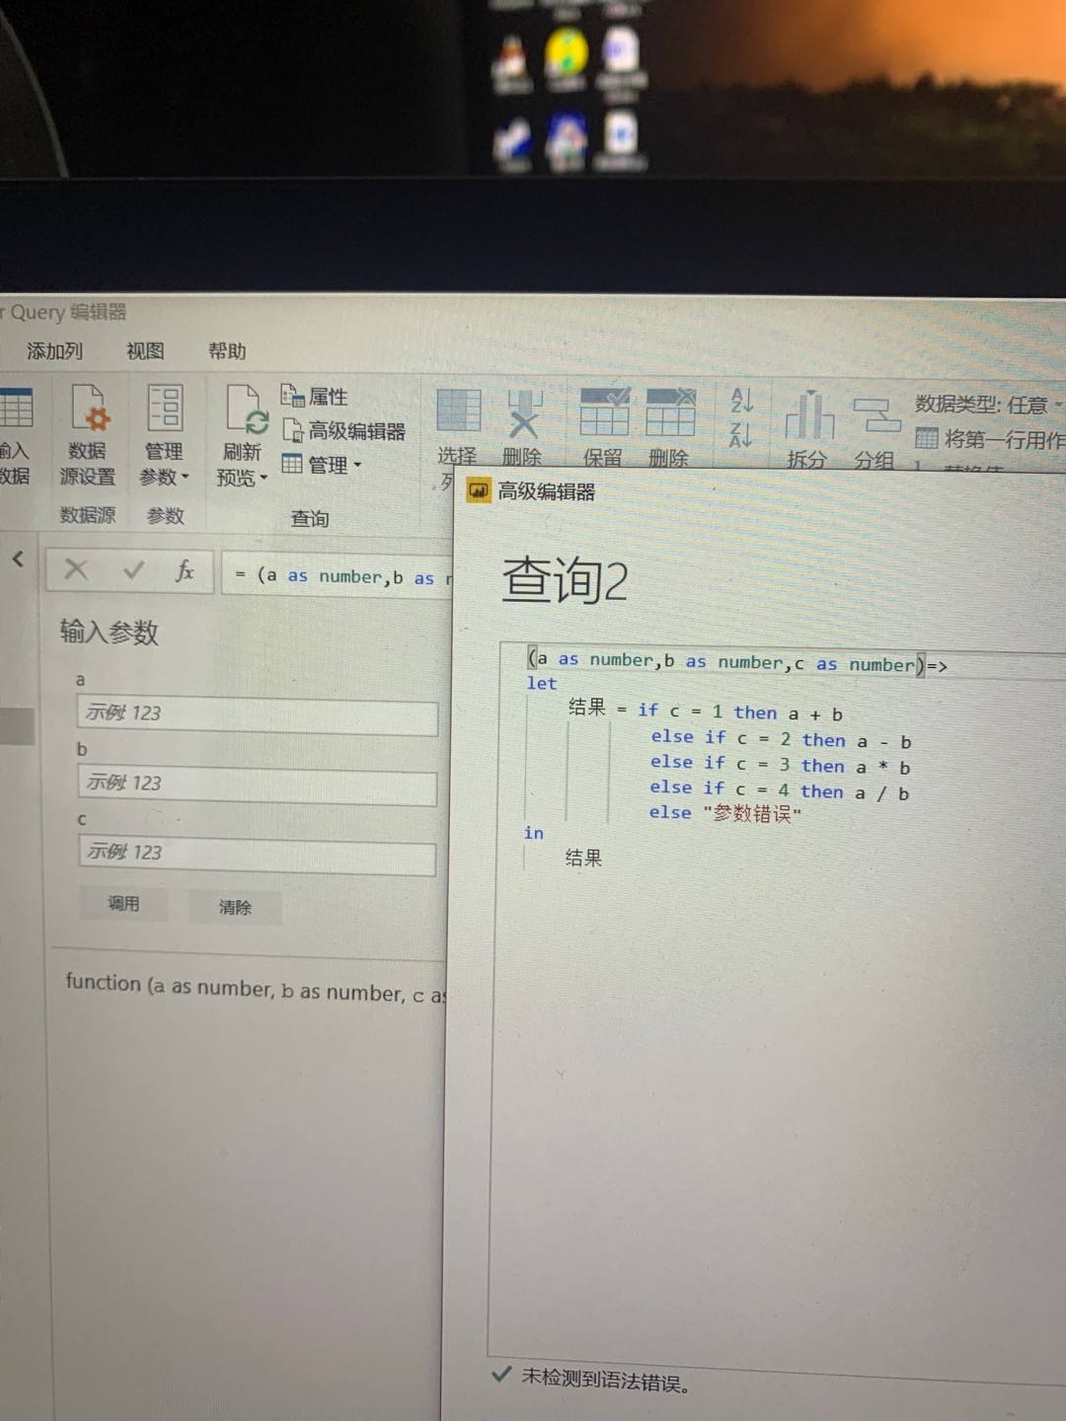Click 将第一行用作 headers option

(x=989, y=438)
